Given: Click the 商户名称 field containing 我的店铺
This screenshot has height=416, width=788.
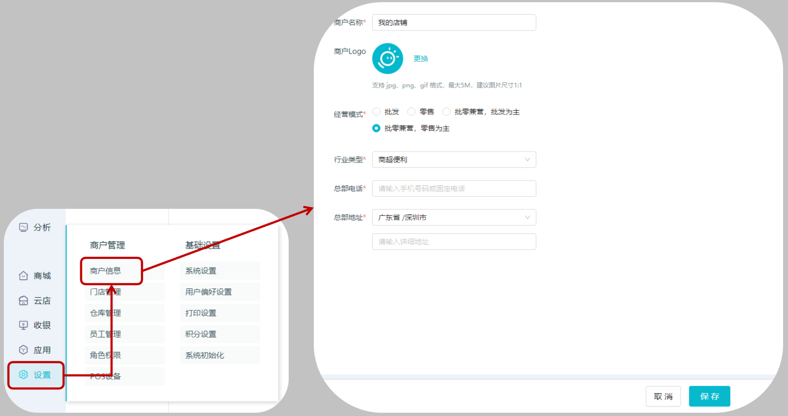Looking at the screenshot, I should coord(454,22).
